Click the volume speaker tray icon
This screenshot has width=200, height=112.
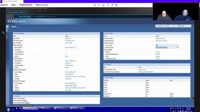point(178,108)
